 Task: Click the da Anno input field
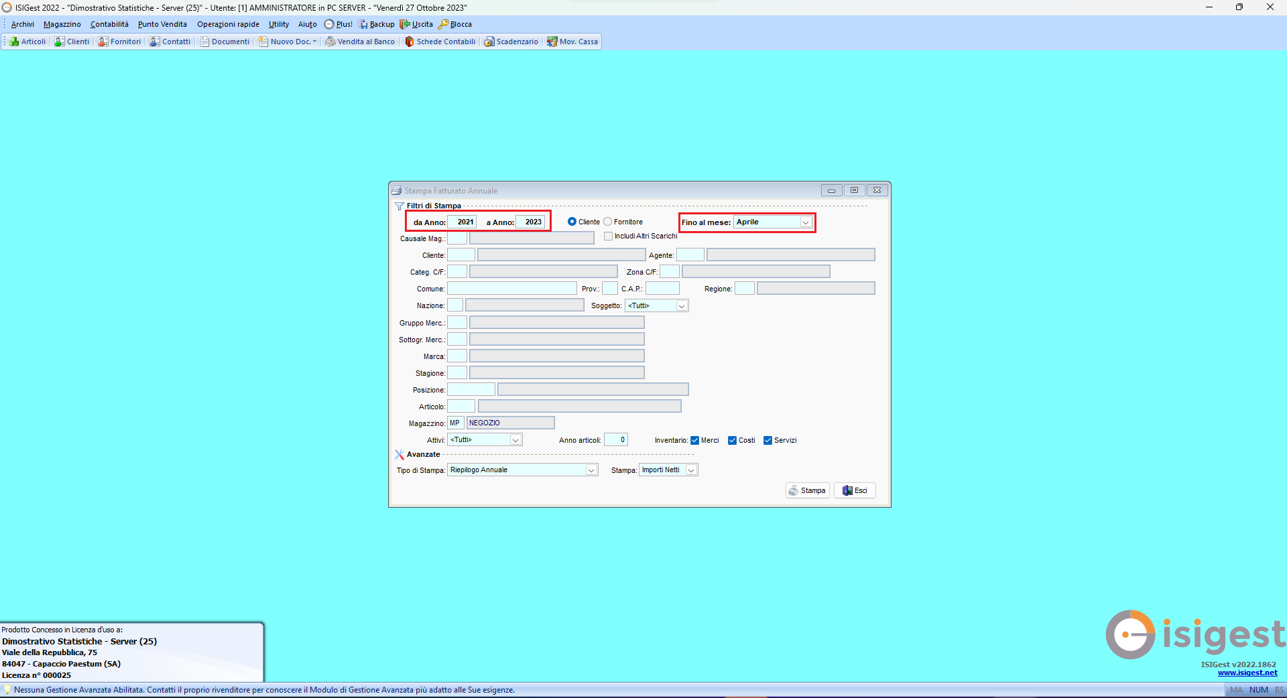(x=462, y=222)
